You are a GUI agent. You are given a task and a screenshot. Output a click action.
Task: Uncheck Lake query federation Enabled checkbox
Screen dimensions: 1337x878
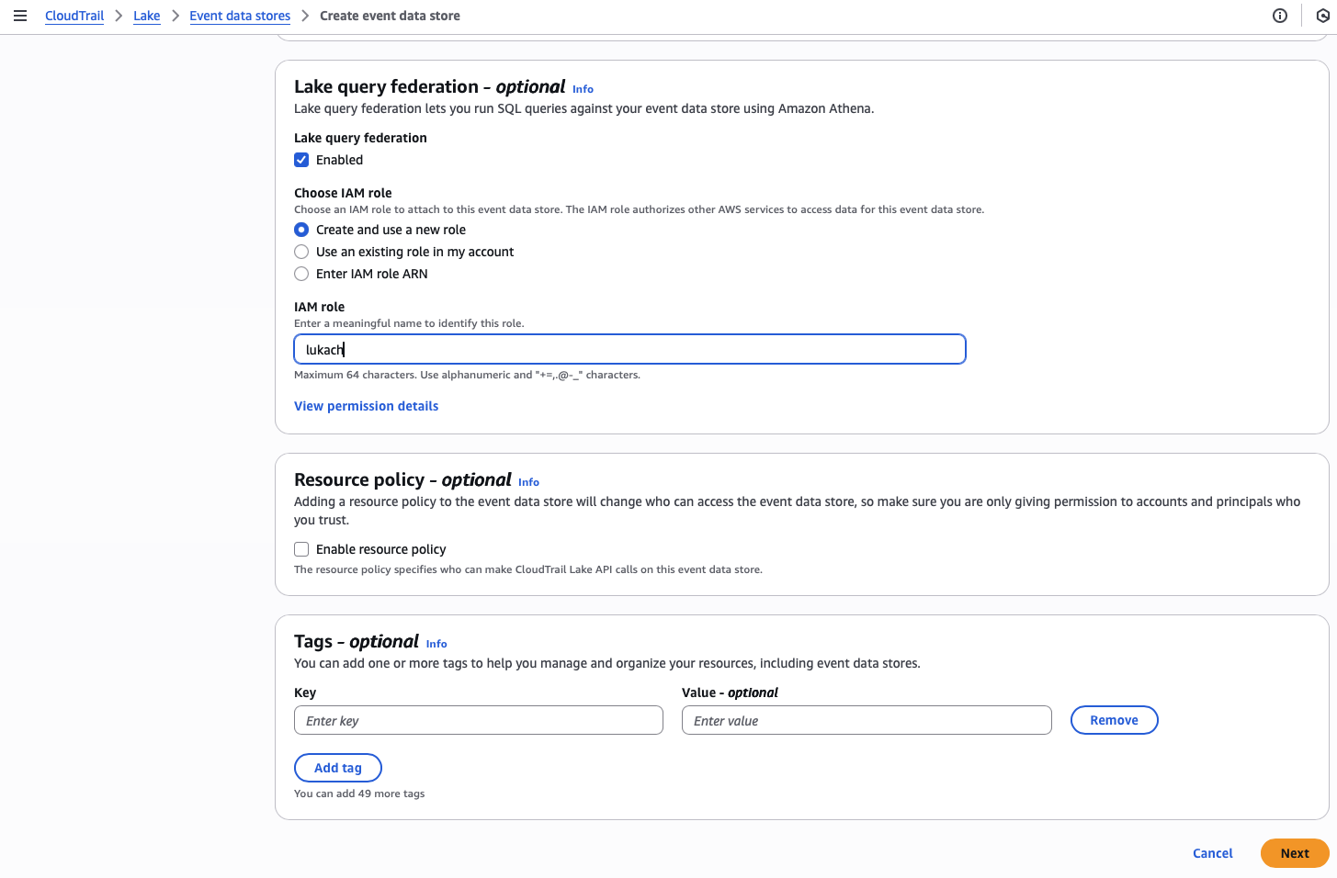pyautogui.click(x=301, y=160)
